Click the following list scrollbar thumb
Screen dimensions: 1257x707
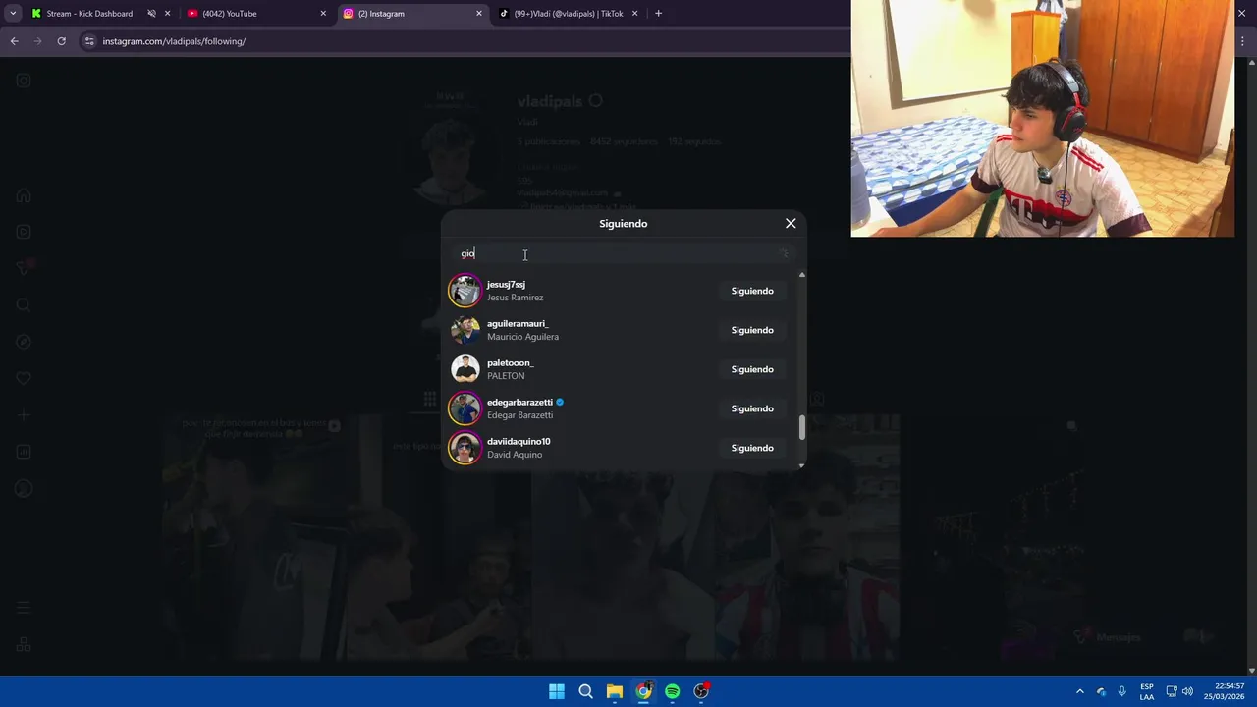[801, 427]
